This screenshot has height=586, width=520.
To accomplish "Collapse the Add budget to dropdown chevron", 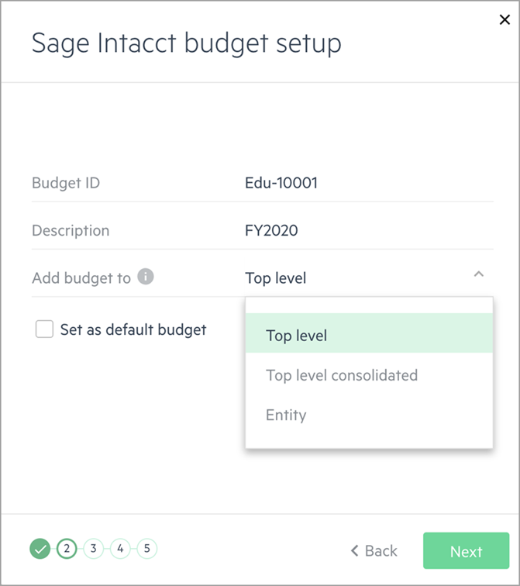I will 478,274.
